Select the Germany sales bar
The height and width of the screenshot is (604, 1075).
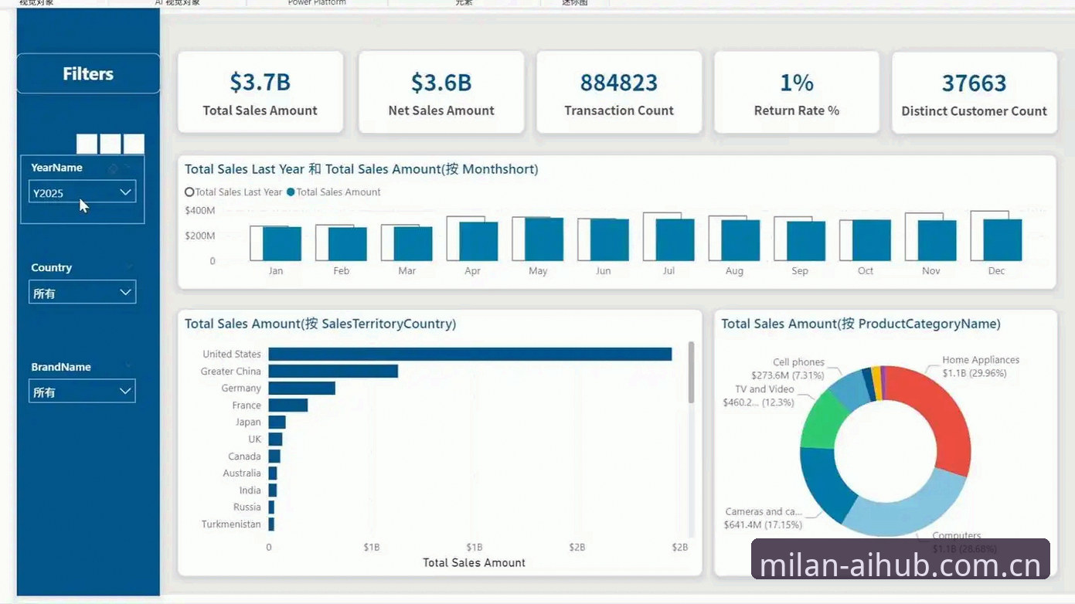[x=301, y=388]
